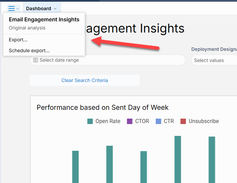Hide the CTR series via legend label
237x183 pixels.
click(169, 121)
